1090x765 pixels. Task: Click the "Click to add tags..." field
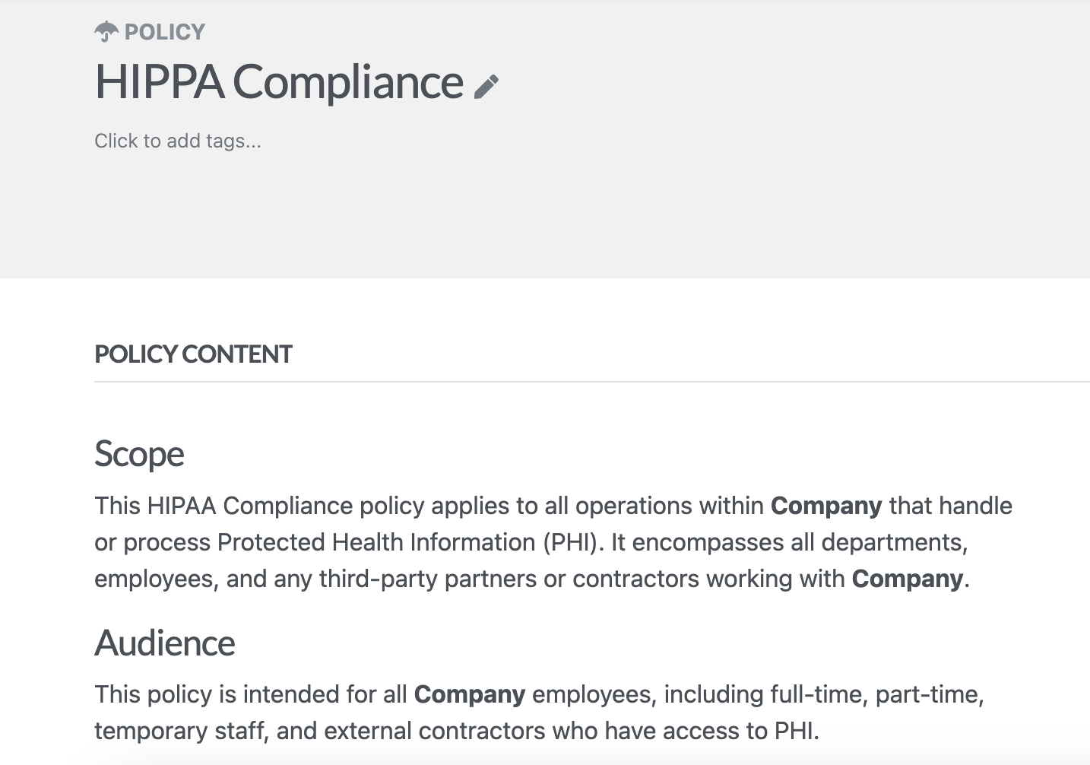pos(178,141)
